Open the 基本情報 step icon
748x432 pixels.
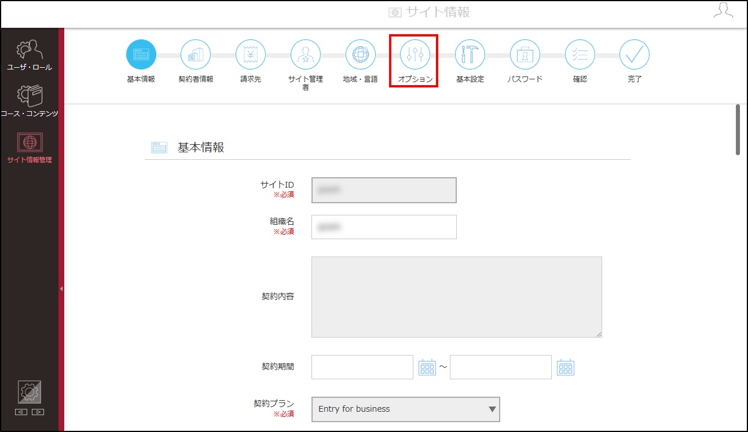(x=141, y=54)
